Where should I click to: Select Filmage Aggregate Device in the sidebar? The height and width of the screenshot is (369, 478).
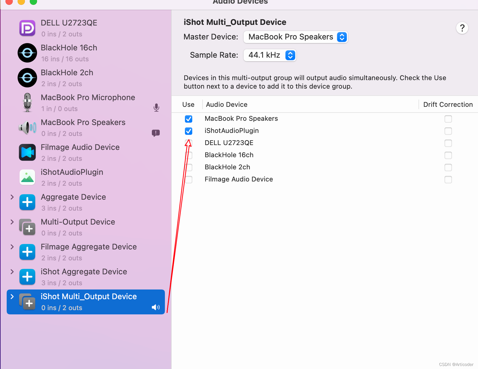tap(86, 252)
